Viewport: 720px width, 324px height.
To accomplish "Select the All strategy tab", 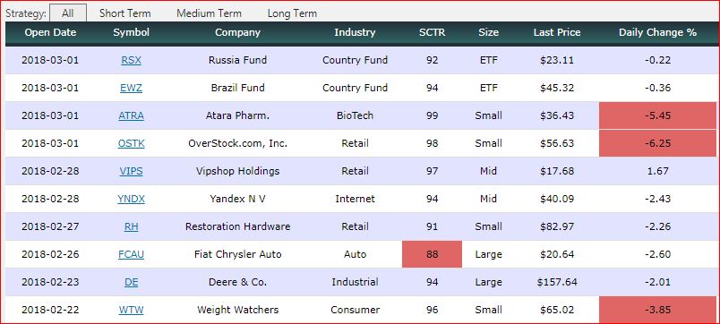I will pos(67,13).
